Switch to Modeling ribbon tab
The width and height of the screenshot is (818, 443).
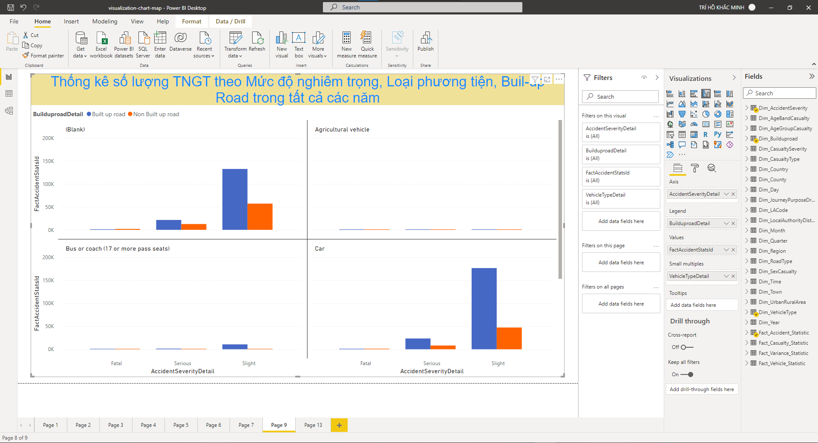[x=105, y=21]
